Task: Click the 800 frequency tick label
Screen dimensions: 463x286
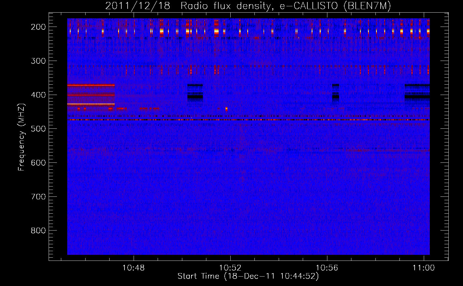Action: (x=38, y=231)
